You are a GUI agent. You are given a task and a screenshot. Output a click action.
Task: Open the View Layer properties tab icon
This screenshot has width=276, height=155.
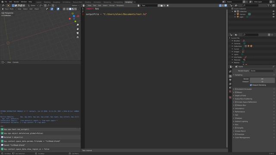(x=230, y=84)
